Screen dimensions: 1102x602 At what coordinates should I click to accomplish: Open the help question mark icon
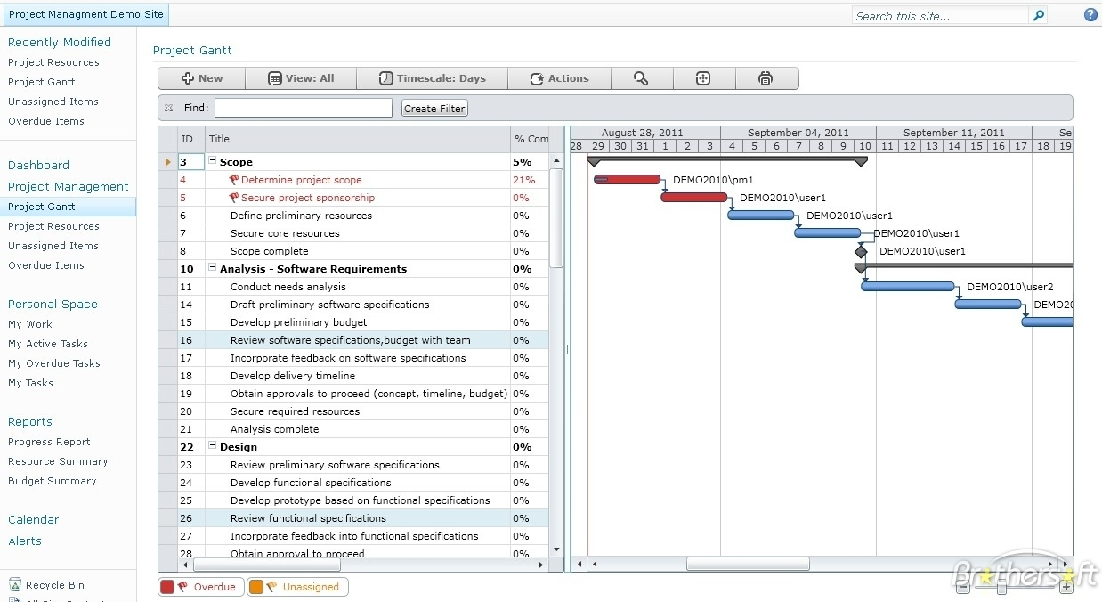click(1090, 15)
